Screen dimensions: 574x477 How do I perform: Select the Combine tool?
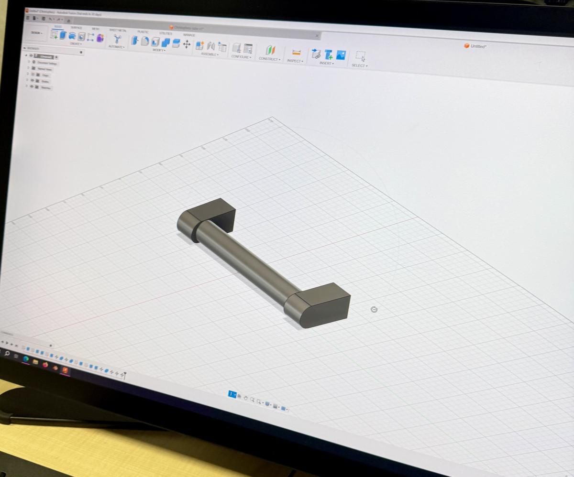click(x=166, y=43)
